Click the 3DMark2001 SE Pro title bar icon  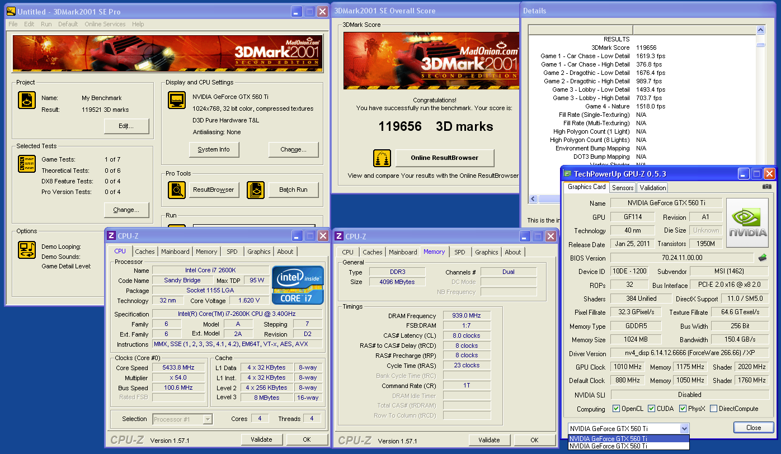tap(11, 11)
